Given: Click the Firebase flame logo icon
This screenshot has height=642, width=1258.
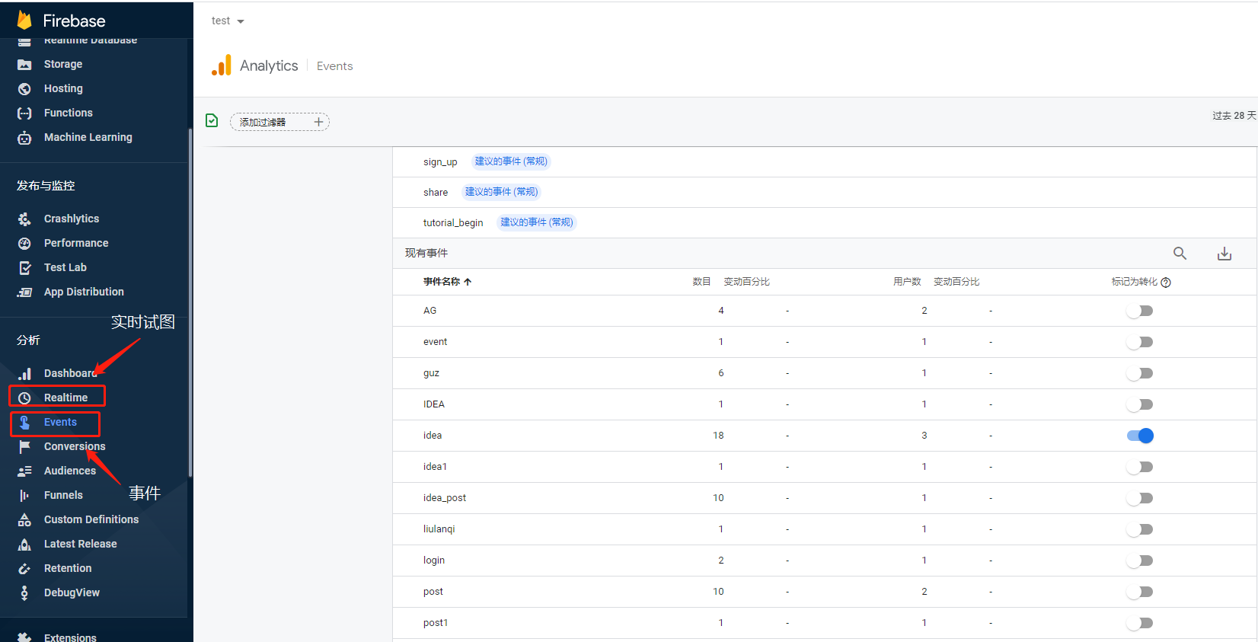Looking at the screenshot, I should [x=24, y=20].
